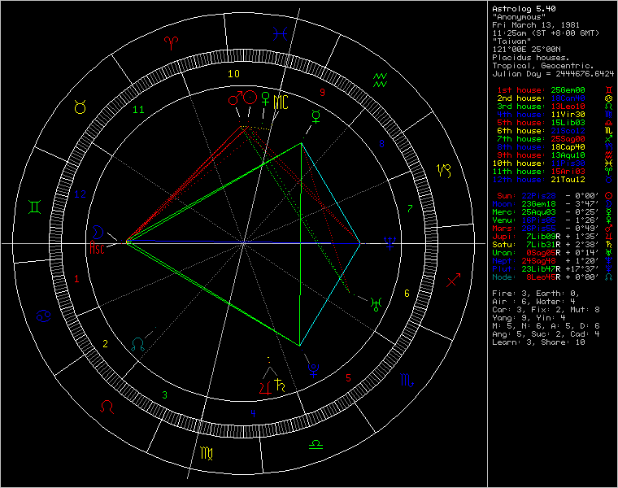Select the green Mercury symbol in house 9
Screen dimensions: 618x488
(316, 116)
